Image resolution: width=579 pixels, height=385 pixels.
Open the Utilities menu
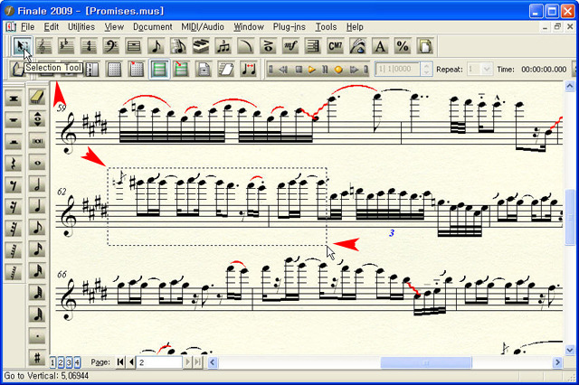tap(81, 27)
